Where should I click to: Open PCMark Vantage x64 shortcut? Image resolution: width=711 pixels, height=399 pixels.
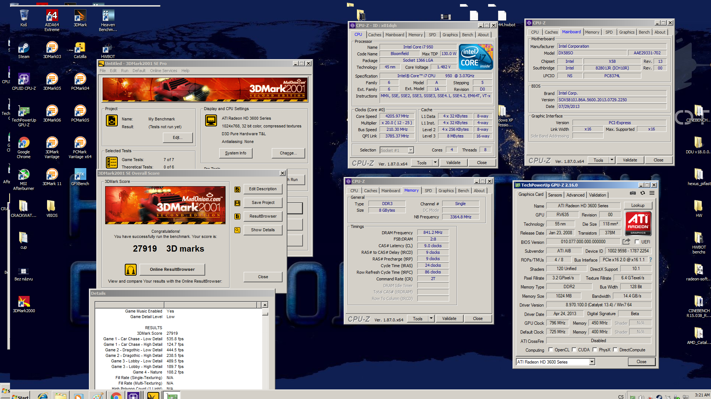[x=80, y=148]
